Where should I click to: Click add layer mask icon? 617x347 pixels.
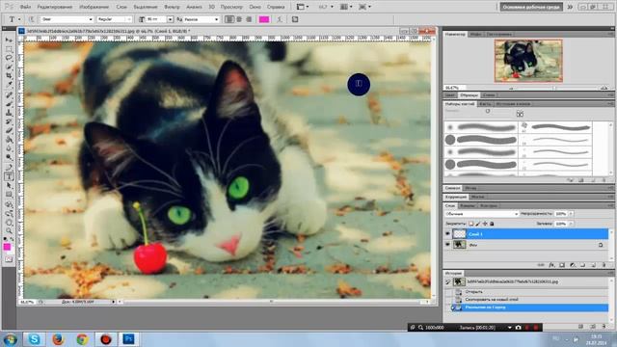click(562, 265)
